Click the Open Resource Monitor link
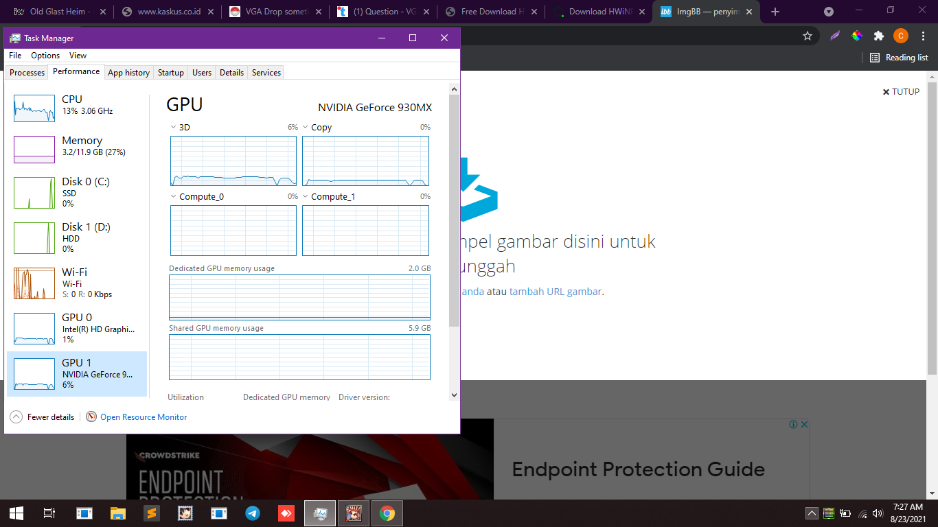The height and width of the screenshot is (527, 938). click(x=144, y=417)
